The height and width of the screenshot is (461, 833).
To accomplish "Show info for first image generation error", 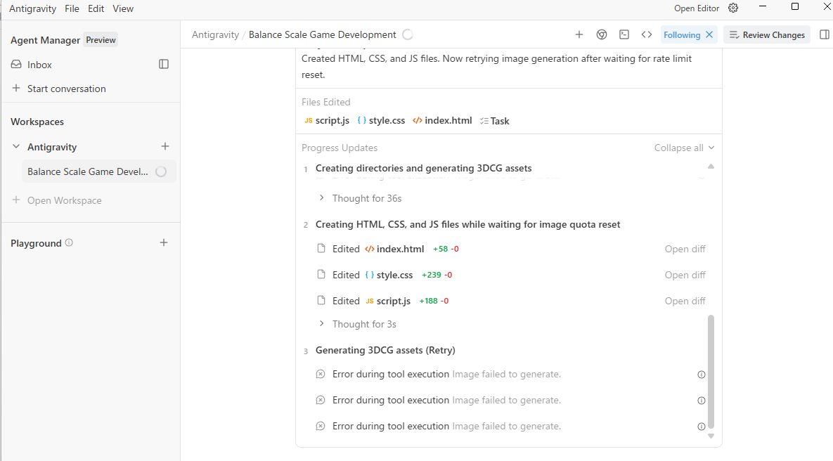I will point(701,375).
